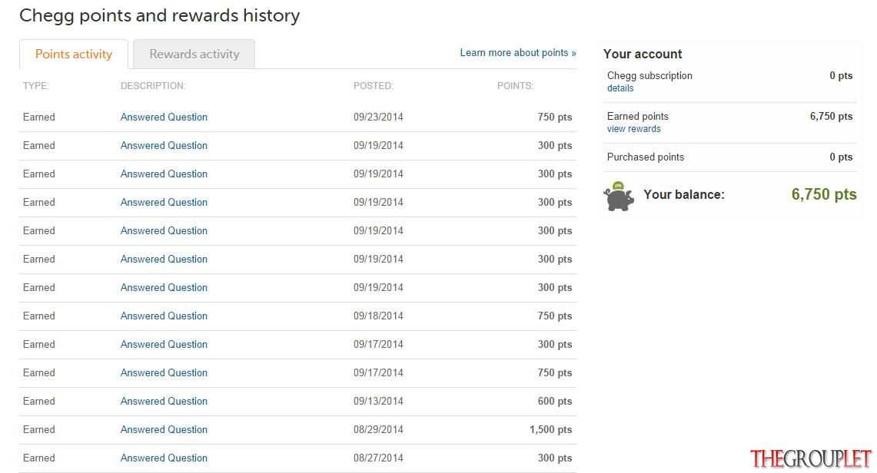This screenshot has width=877, height=473.
Task: Open Chegg subscription details link
Action: (x=620, y=88)
